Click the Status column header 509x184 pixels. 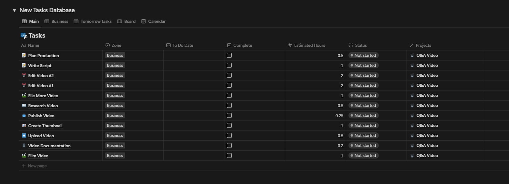tap(358, 45)
